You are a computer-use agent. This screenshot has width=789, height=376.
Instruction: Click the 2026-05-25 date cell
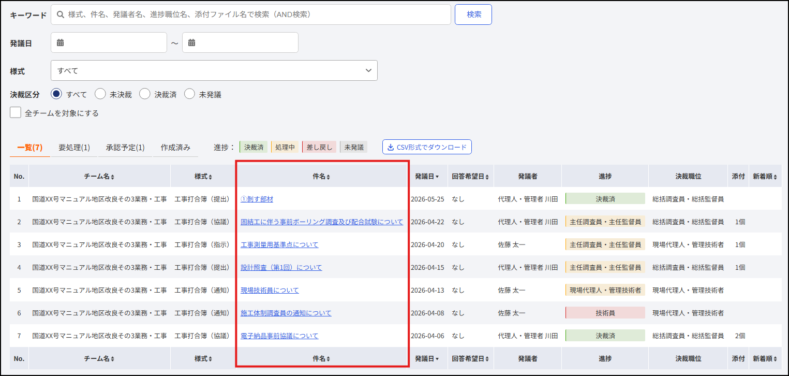click(427, 199)
